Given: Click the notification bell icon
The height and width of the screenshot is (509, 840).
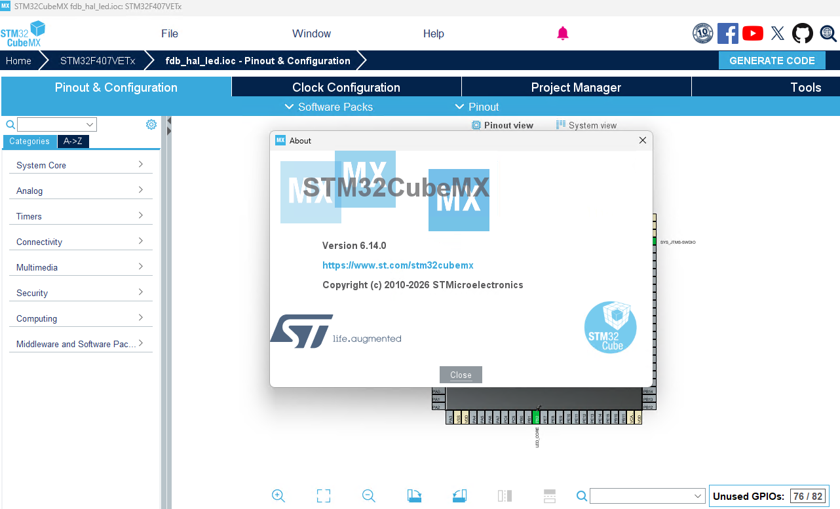Looking at the screenshot, I should (563, 33).
